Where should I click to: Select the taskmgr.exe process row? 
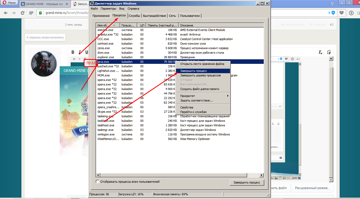180,130
